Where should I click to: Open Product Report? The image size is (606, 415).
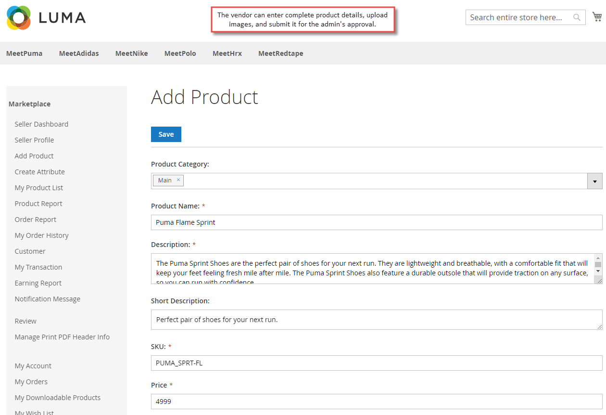coord(38,204)
